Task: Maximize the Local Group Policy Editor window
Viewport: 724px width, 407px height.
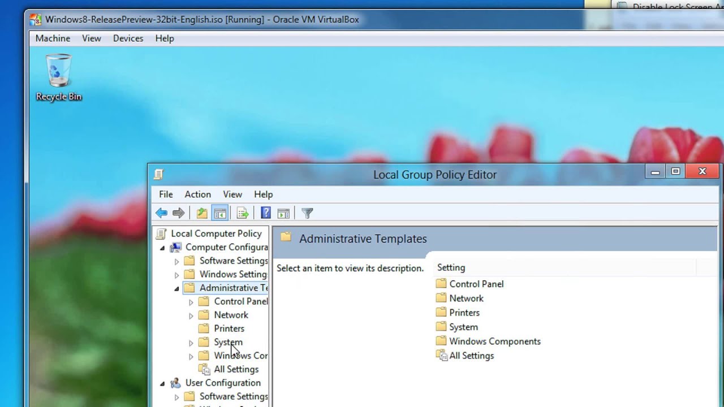Action: click(675, 171)
